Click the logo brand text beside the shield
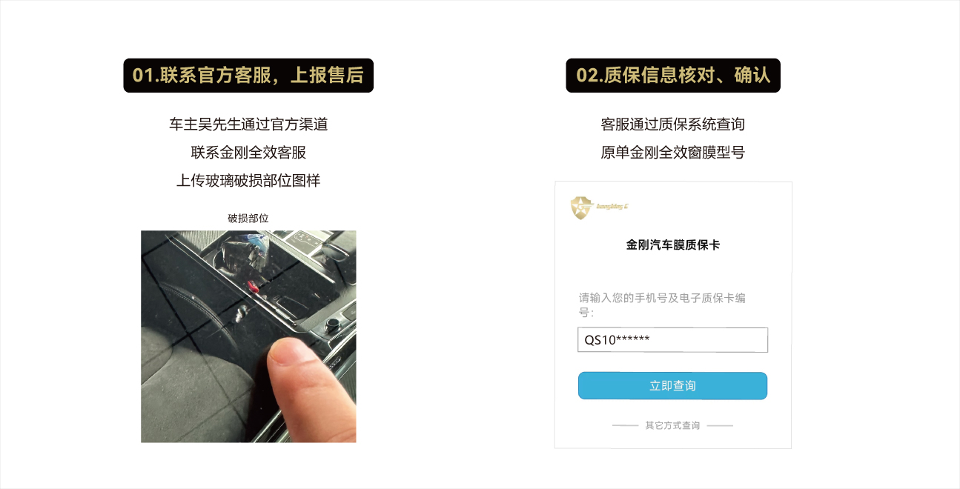 (613, 206)
